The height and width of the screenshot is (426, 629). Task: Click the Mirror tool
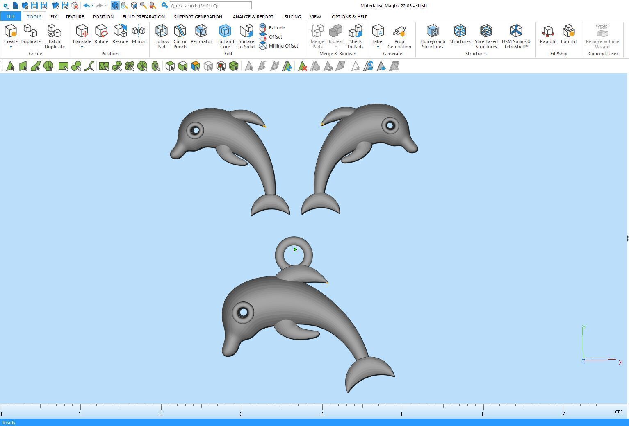tap(139, 34)
